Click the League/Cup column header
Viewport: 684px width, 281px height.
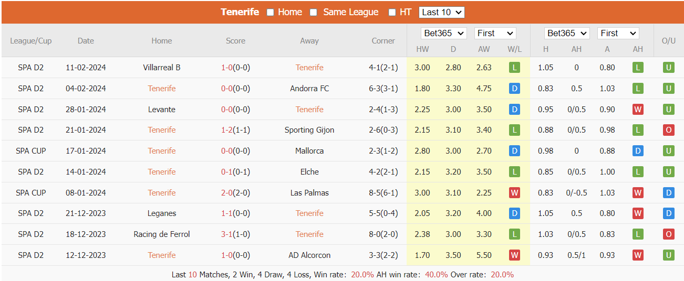click(x=31, y=41)
